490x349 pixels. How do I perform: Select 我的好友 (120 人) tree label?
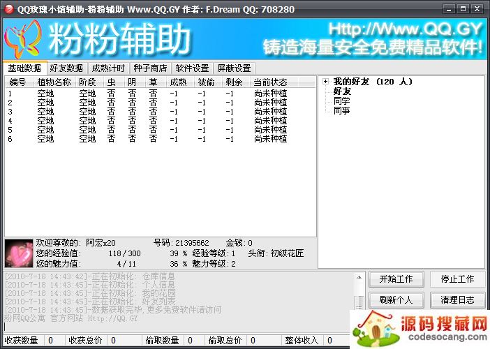pos(373,82)
